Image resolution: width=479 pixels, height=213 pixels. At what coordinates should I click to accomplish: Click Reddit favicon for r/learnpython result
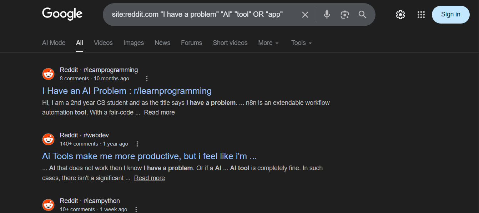[49, 205]
